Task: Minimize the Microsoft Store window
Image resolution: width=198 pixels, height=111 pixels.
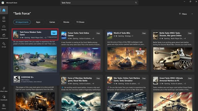Action: (184, 1)
